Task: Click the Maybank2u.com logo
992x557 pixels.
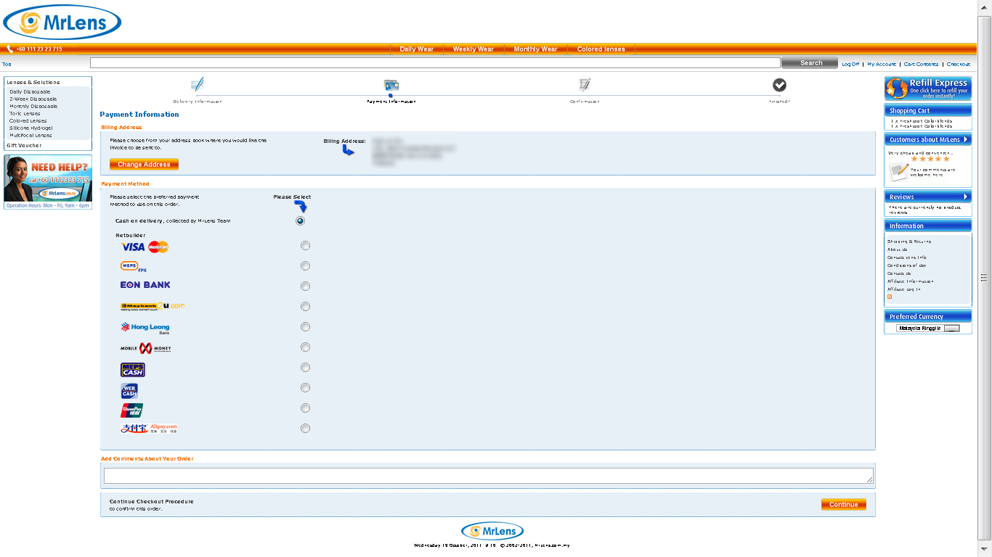Action: click(x=153, y=306)
